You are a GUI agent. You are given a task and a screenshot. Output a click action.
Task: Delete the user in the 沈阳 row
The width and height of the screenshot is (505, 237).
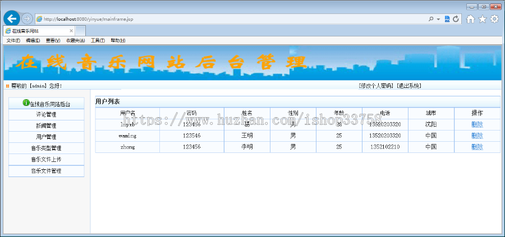(x=477, y=124)
